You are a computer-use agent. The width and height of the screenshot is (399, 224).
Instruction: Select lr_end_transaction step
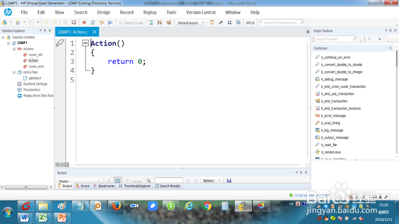pyautogui.click(x=334, y=101)
